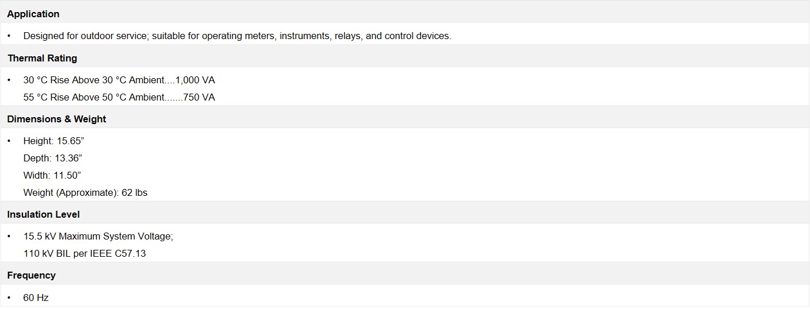This screenshot has width=810, height=309.
Task: Click the bullet beside 30 °C Rise line
Action: point(9,80)
